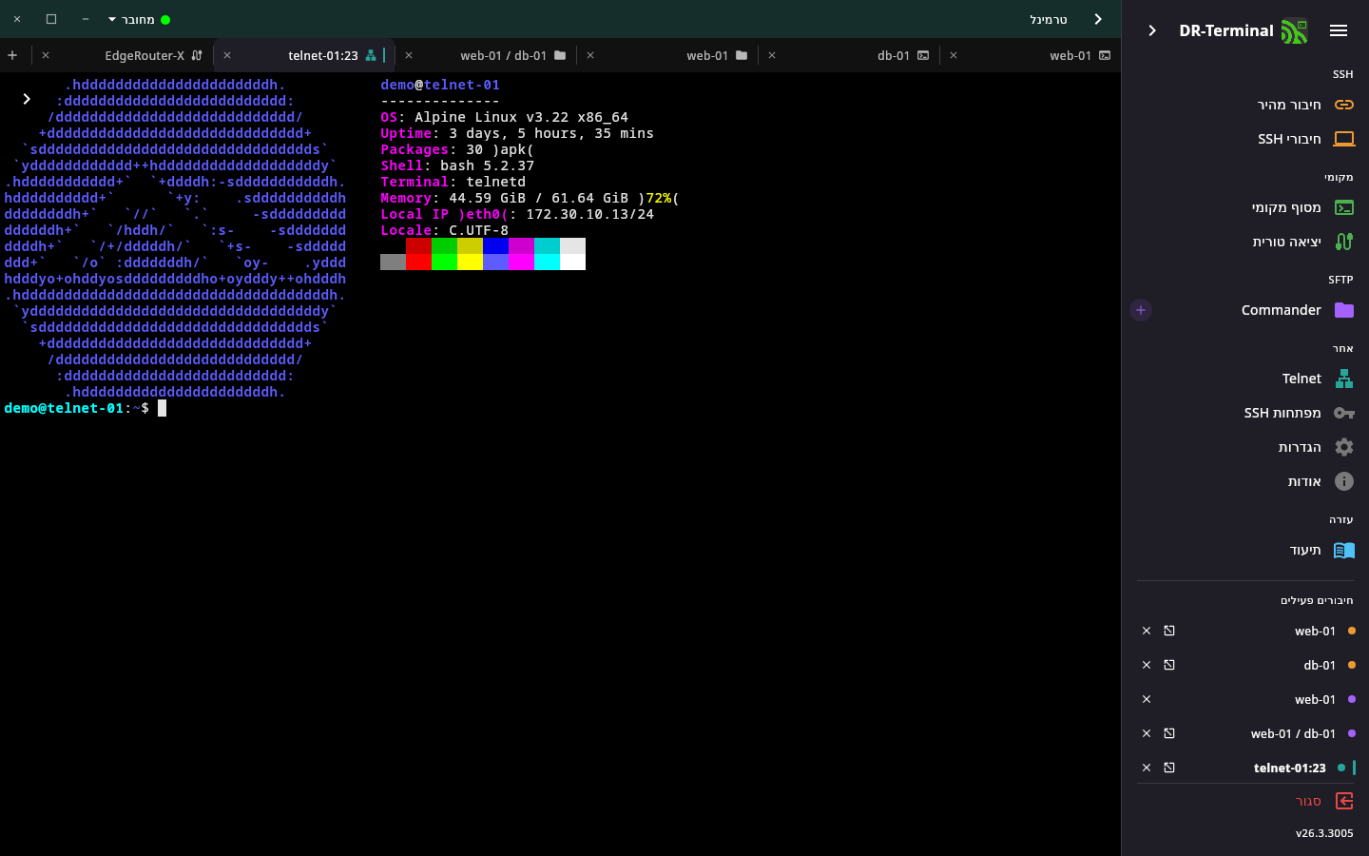Close the EdgeRouter-X tab

click(x=46, y=55)
